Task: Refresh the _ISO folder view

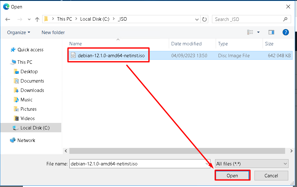Action: (204, 19)
